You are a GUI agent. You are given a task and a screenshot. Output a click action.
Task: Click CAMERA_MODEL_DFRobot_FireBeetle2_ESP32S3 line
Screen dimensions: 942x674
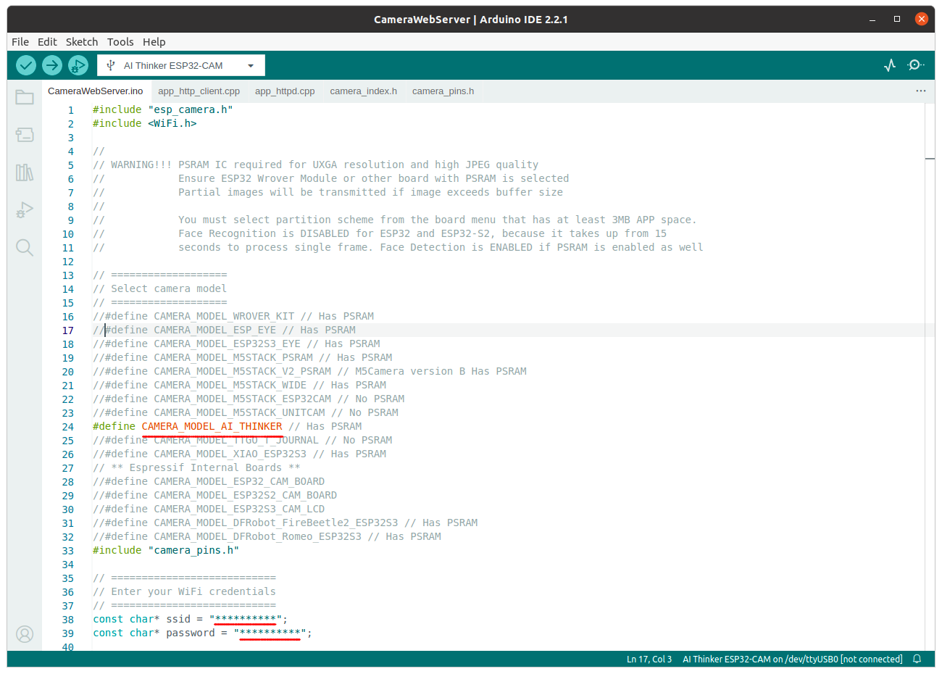[x=285, y=523]
